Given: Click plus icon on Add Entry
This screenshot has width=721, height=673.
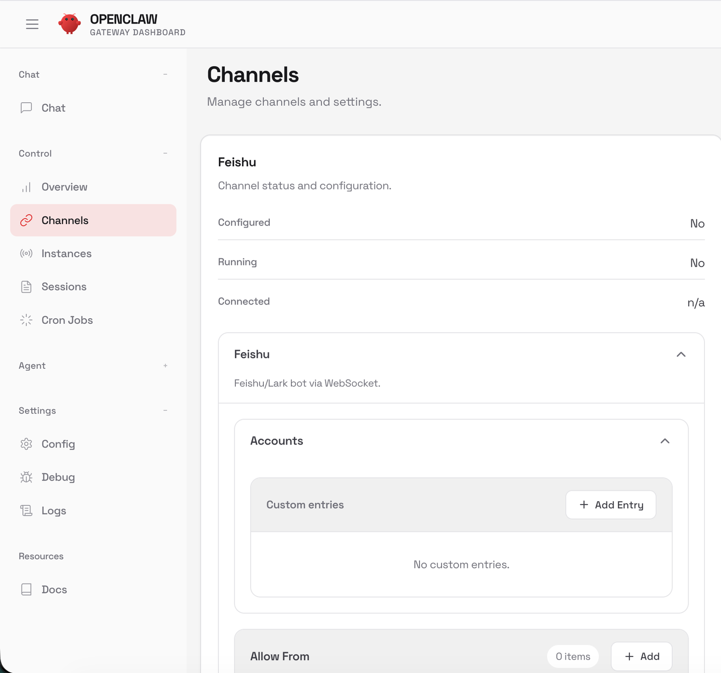Looking at the screenshot, I should [x=584, y=505].
